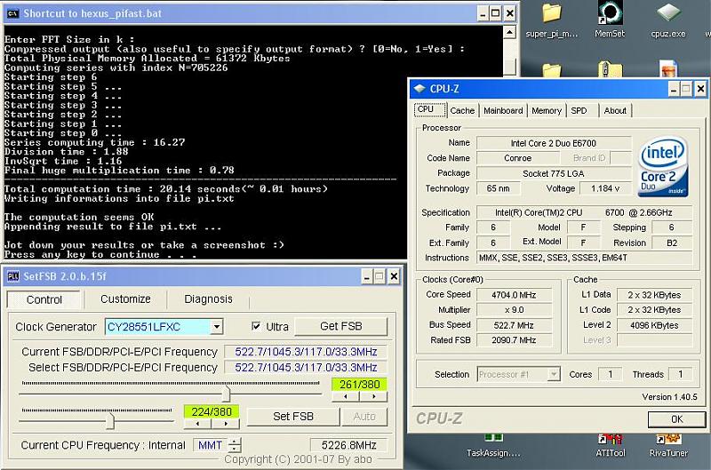Click the Set FSB button
This screenshot has height=470, width=711.
(293, 417)
